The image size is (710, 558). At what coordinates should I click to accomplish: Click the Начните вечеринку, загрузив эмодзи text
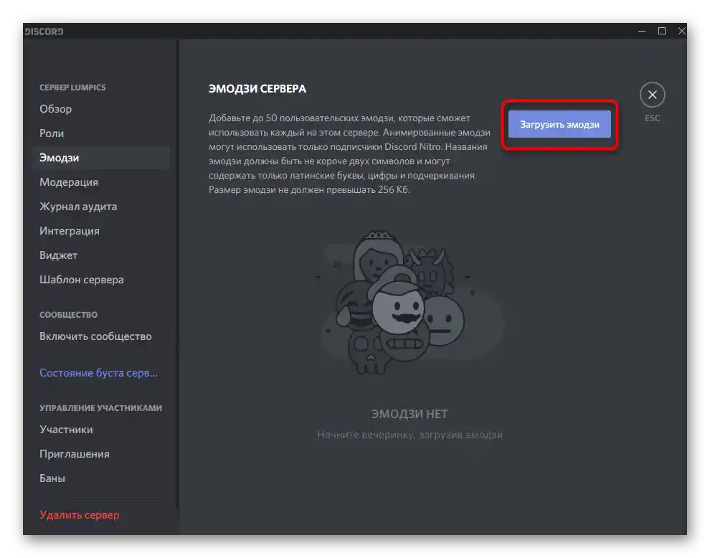[410, 435]
